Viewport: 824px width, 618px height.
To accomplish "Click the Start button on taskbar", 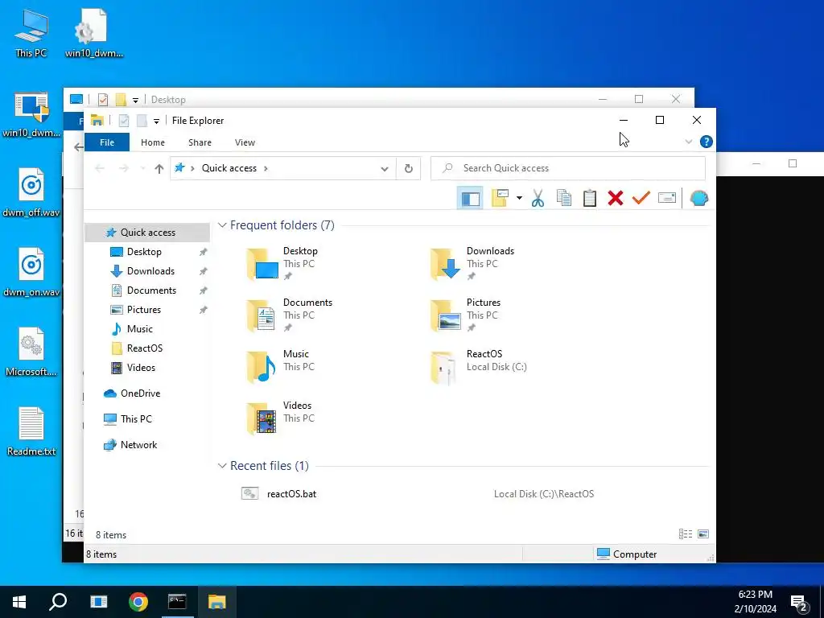I will tap(19, 602).
